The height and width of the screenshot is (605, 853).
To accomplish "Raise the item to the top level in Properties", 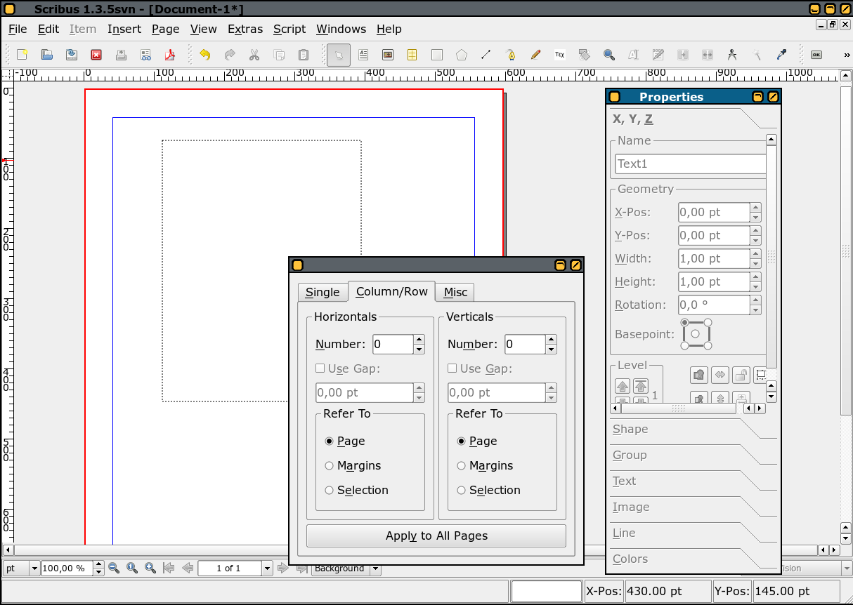I will (641, 386).
